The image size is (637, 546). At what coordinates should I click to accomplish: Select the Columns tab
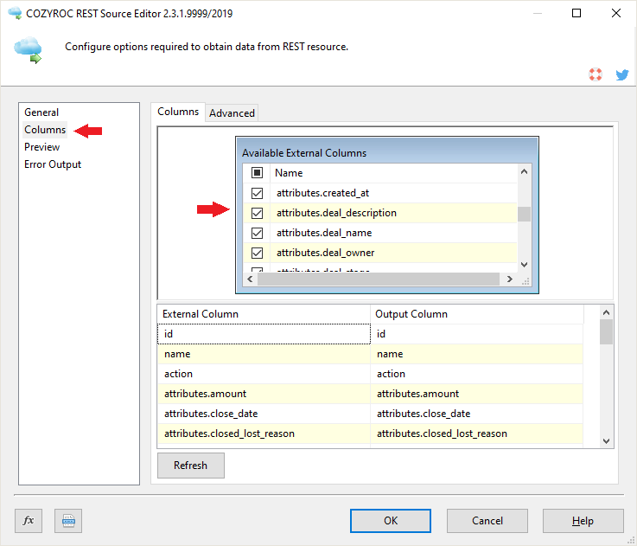coord(178,112)
